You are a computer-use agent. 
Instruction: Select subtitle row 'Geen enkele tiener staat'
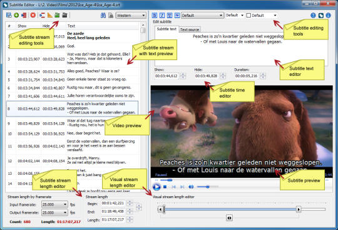click(x=73, y=80)
